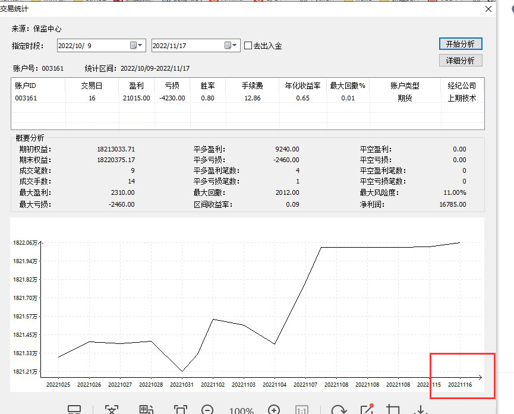This screenshot has height=414, width=514.
Task: Click the 开始分析 button
Action: point(460,44)
